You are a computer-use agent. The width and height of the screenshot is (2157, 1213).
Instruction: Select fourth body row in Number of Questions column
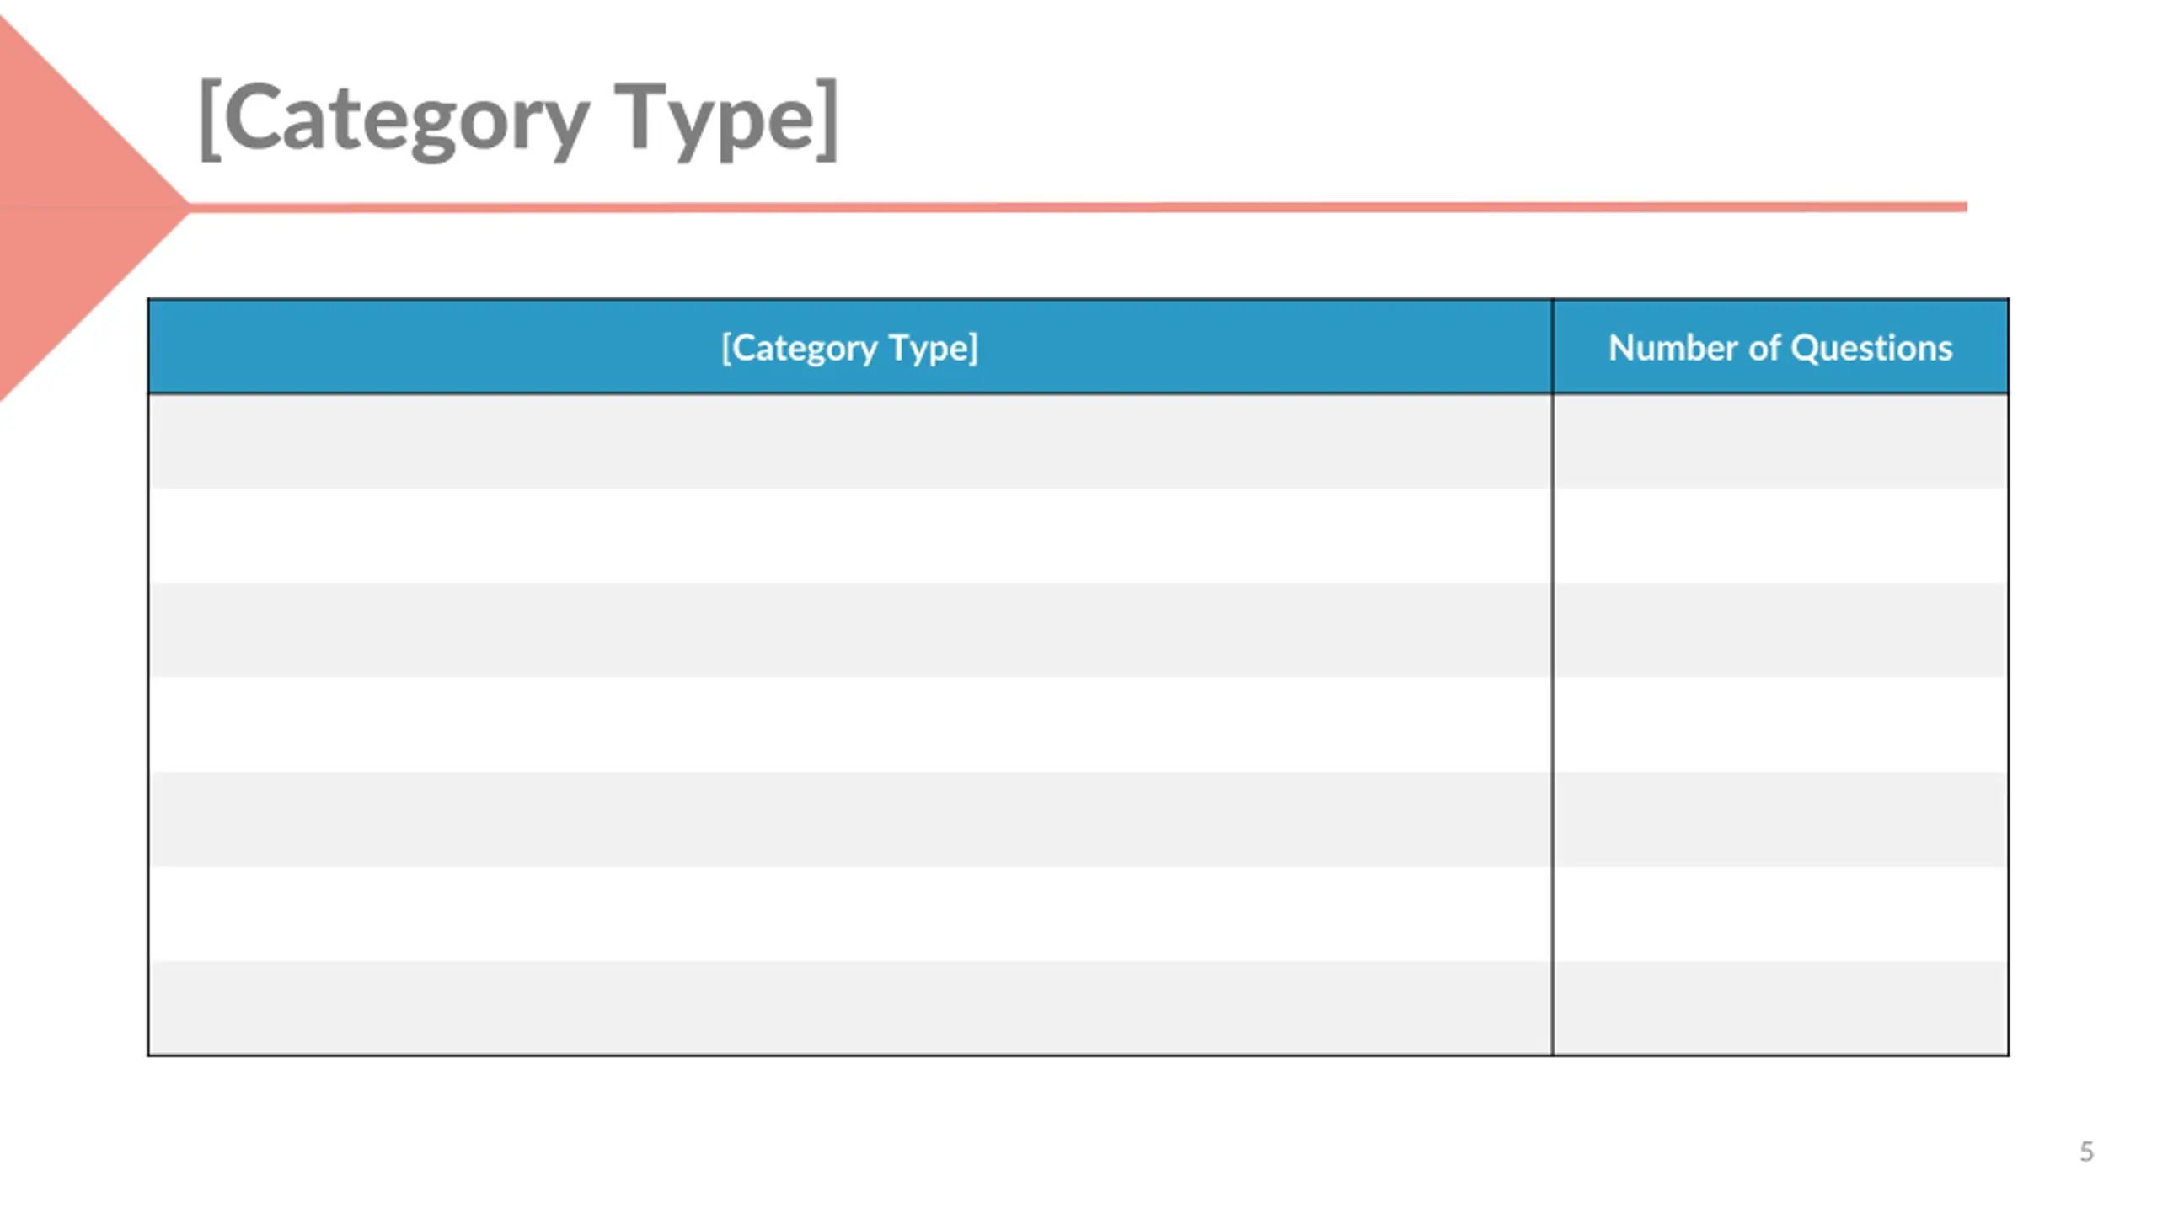coord(1780,724)
